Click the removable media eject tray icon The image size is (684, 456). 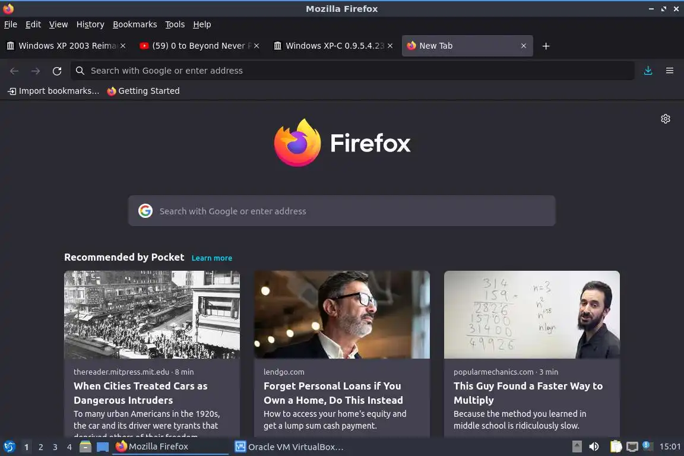577,446
